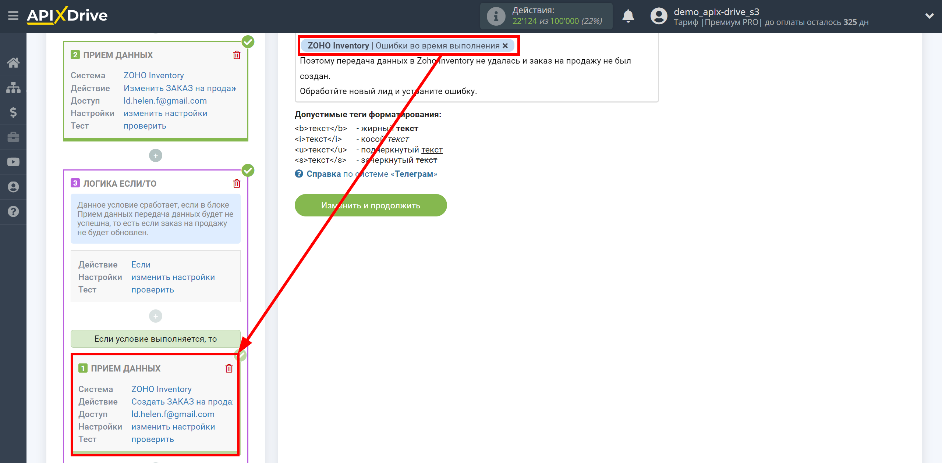This screenshot has height=463, width=942.
Task: Go to Home in sidebar
Action: 13,62
